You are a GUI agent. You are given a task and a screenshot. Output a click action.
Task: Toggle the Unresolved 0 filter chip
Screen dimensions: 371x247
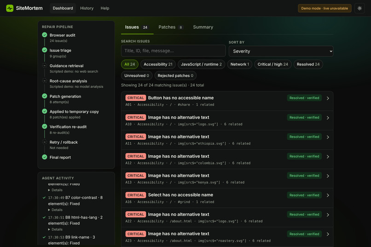coord(137,75)
